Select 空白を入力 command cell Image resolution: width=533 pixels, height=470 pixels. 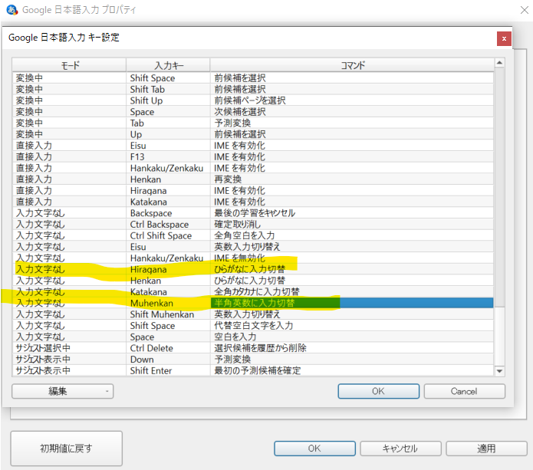click(352, 337)
